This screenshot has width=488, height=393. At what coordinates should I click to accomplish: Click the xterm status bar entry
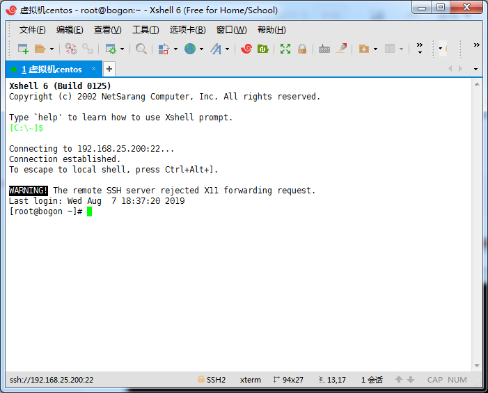(250, 380)
